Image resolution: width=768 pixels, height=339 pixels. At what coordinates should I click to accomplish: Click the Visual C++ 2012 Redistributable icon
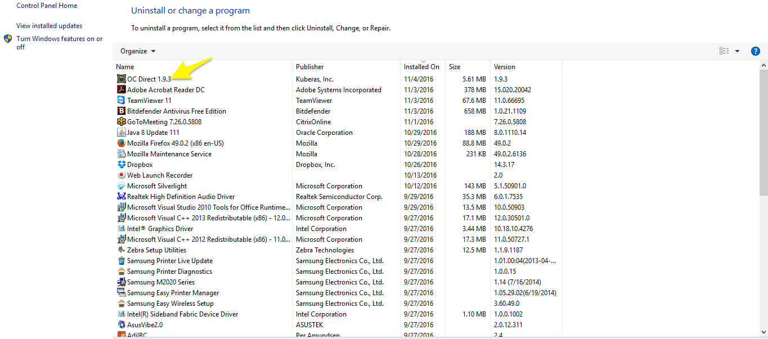pyautogui.click(x=122, y=239)
